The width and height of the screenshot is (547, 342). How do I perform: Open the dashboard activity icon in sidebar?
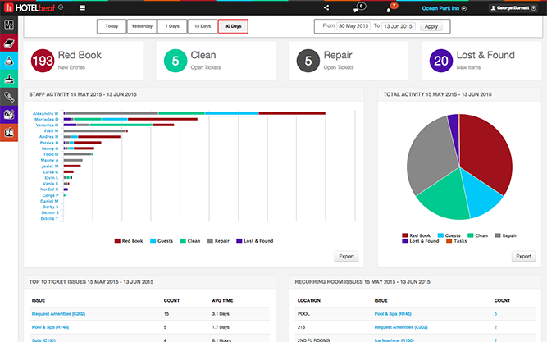pyautogui.click(x=8, y=25)
